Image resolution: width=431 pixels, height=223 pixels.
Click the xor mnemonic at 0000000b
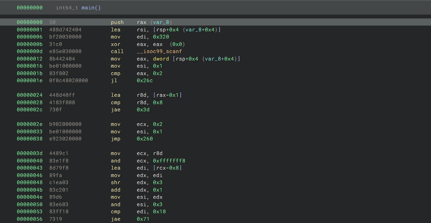(x=115, y=44)
